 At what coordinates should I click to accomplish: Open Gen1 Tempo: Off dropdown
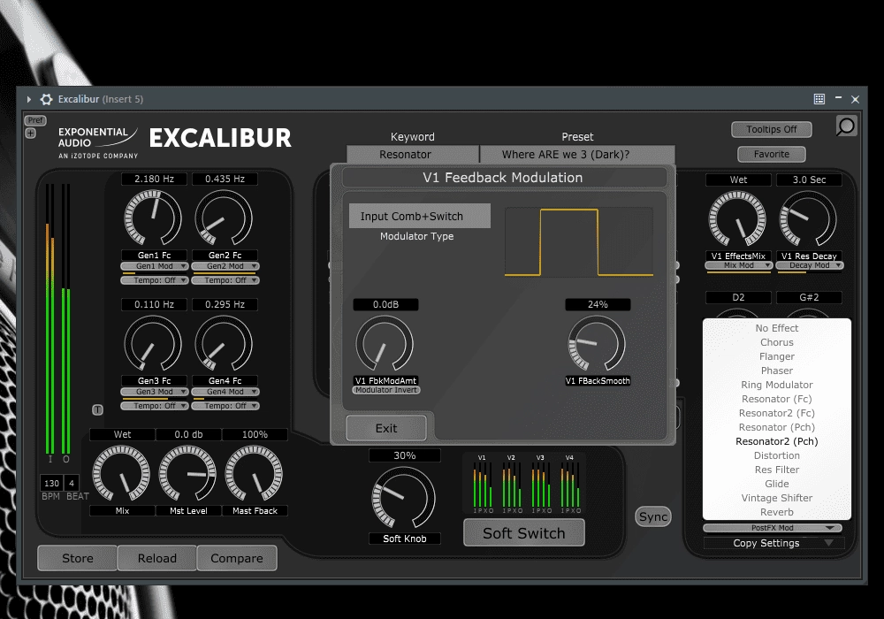(154, 280)
